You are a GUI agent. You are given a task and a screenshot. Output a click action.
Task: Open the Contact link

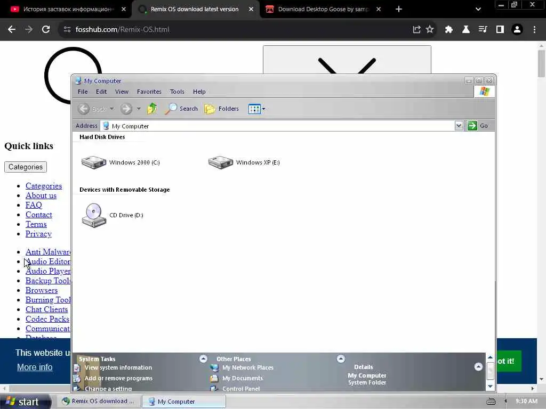tap(38, 215)
